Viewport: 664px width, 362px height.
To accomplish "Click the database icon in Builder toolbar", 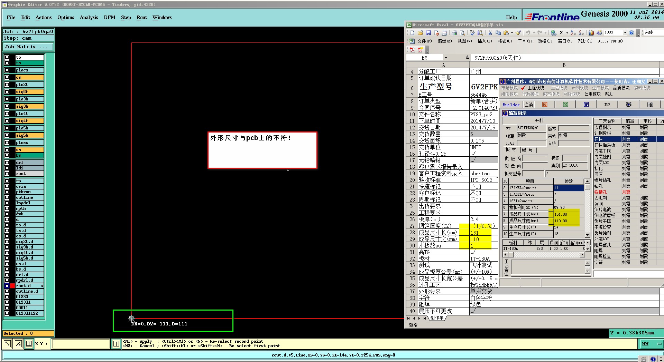I will [x=649, y=105].
